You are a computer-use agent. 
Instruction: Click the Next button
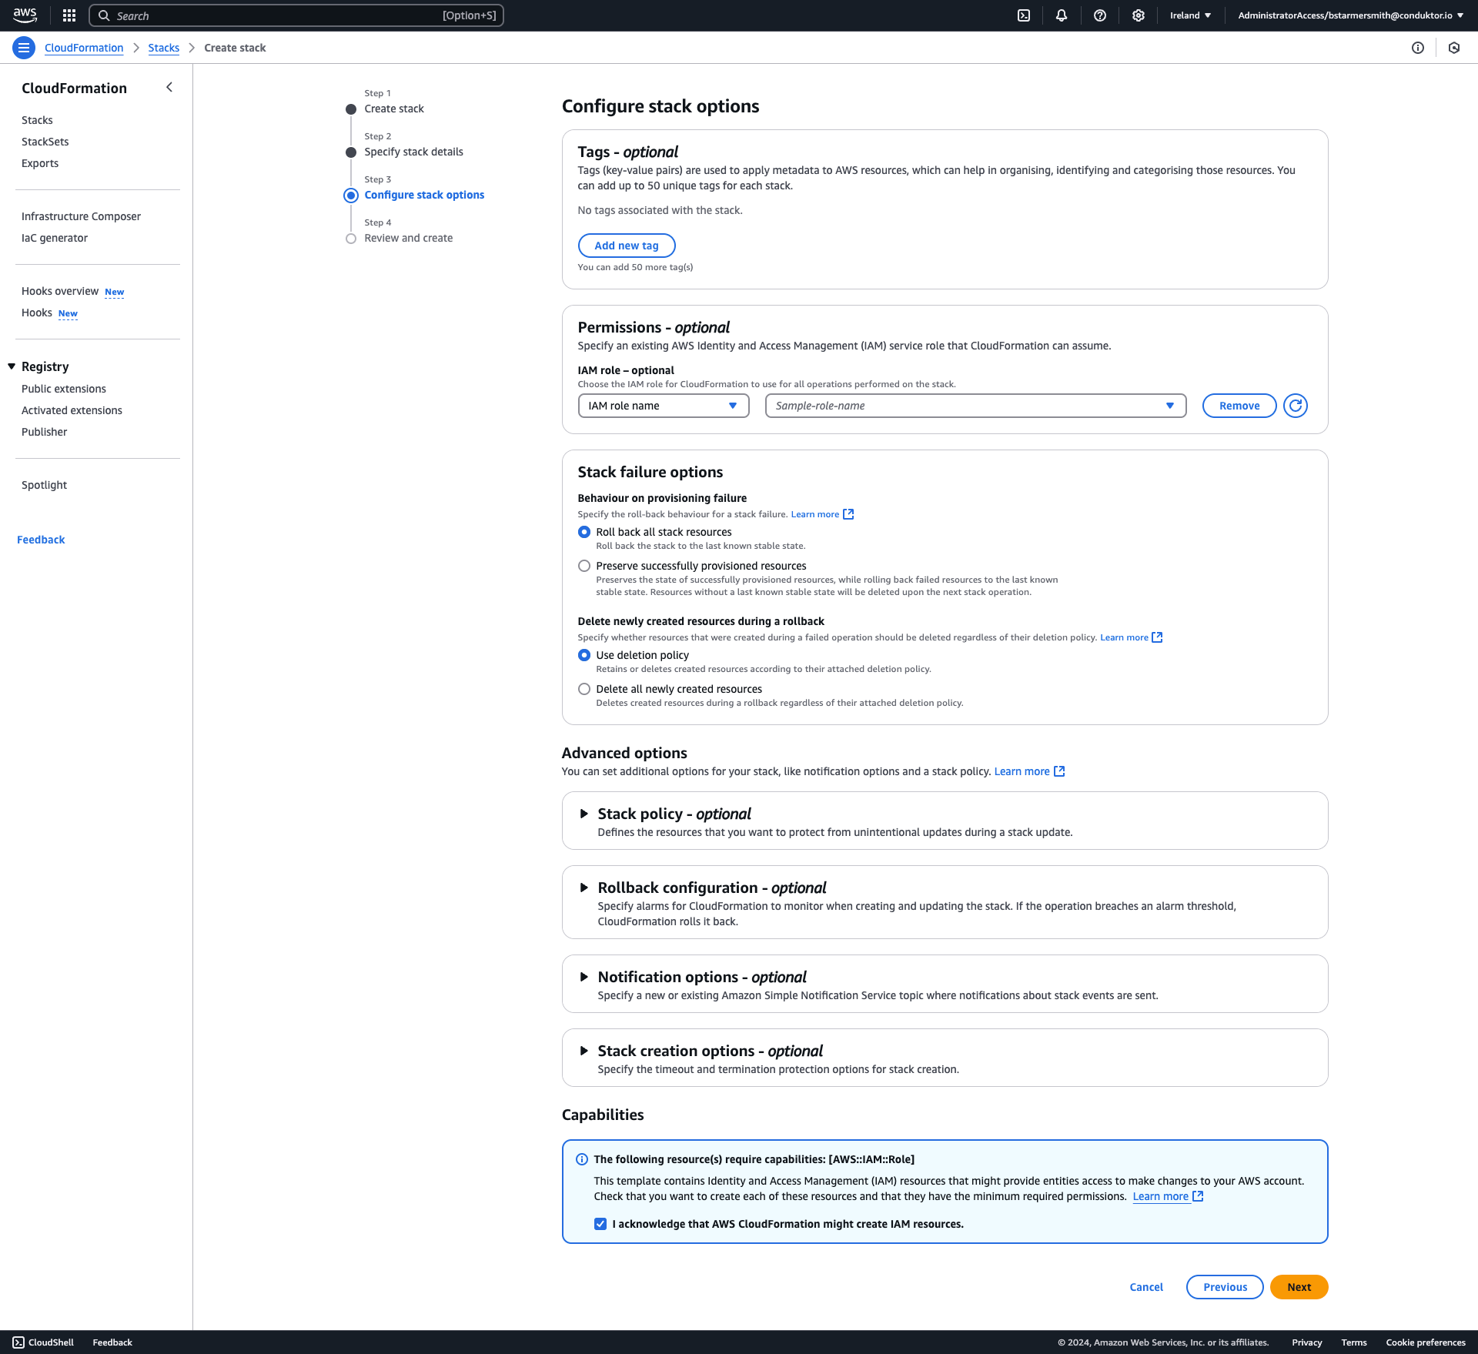[x=1298, y=1286]
